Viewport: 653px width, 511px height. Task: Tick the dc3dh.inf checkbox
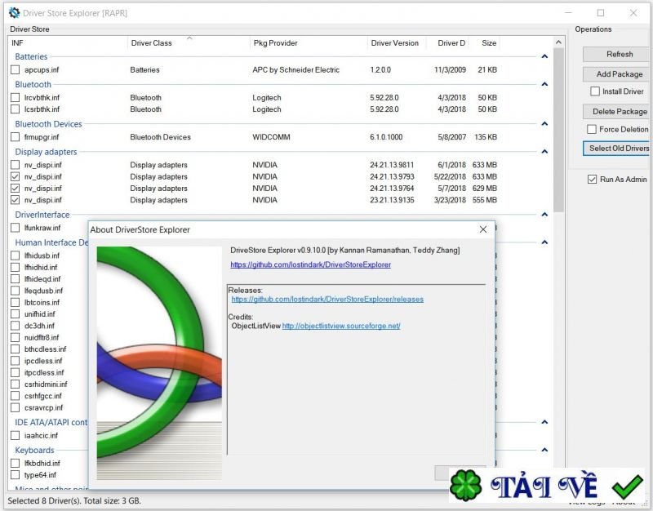coord(15,325)
